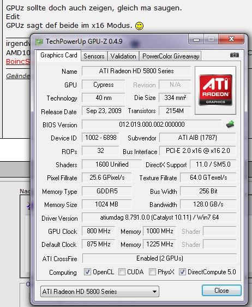Click the empty Shader field beside Default Clock
This screenshot has height=307, width=252.
coord(220,244)
